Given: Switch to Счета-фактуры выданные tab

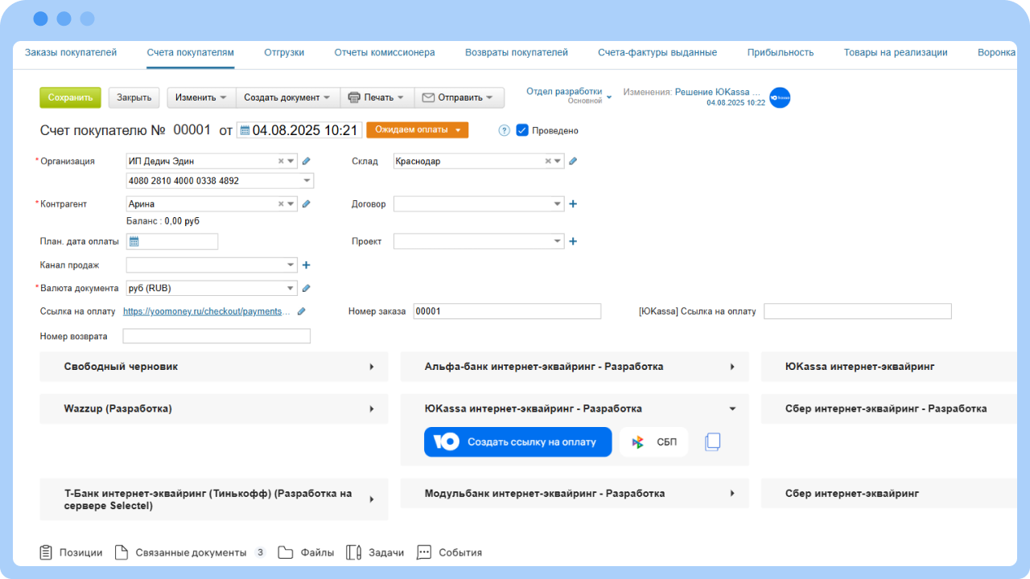Looking at the screenshot, I should coord(657,52).
